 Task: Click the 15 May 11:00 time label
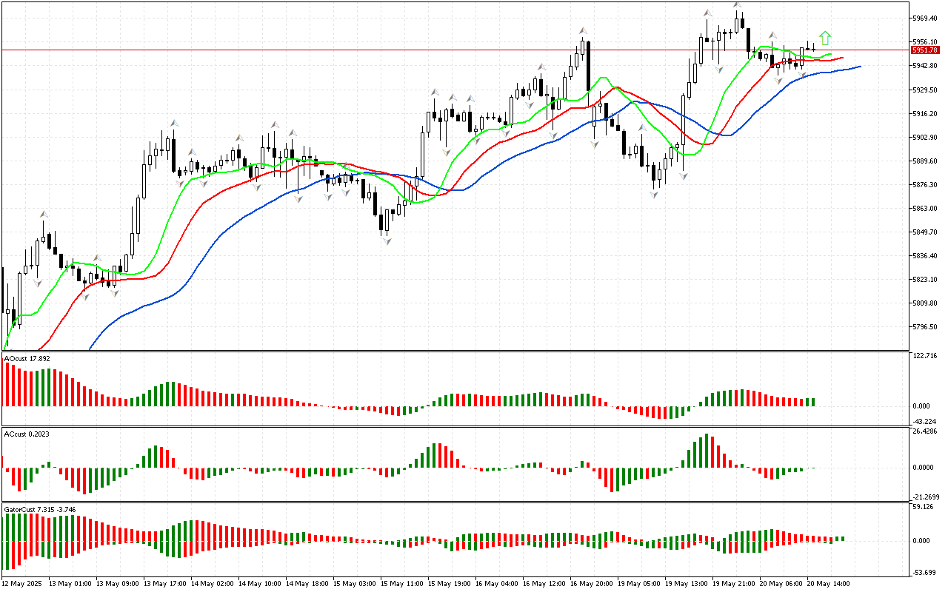[x=401, y=583]
